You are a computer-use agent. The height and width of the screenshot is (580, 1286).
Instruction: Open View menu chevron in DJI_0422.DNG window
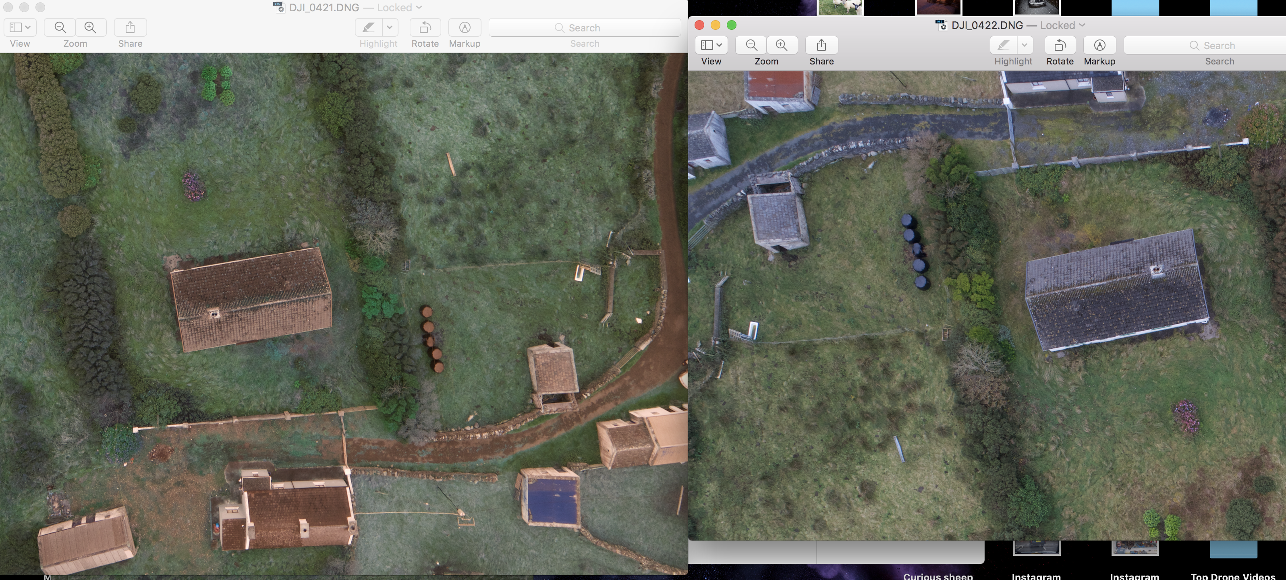point(719,45)
